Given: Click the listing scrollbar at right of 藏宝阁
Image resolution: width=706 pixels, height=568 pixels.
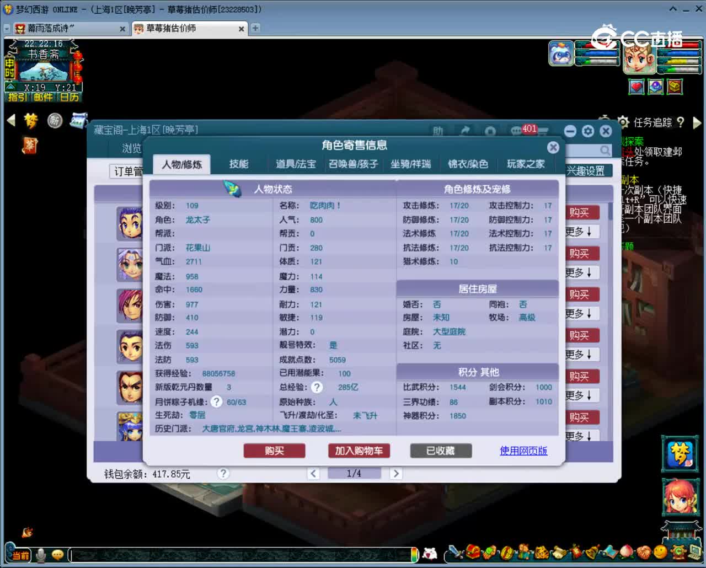Looking at the screenshot, I should [611, 211].
